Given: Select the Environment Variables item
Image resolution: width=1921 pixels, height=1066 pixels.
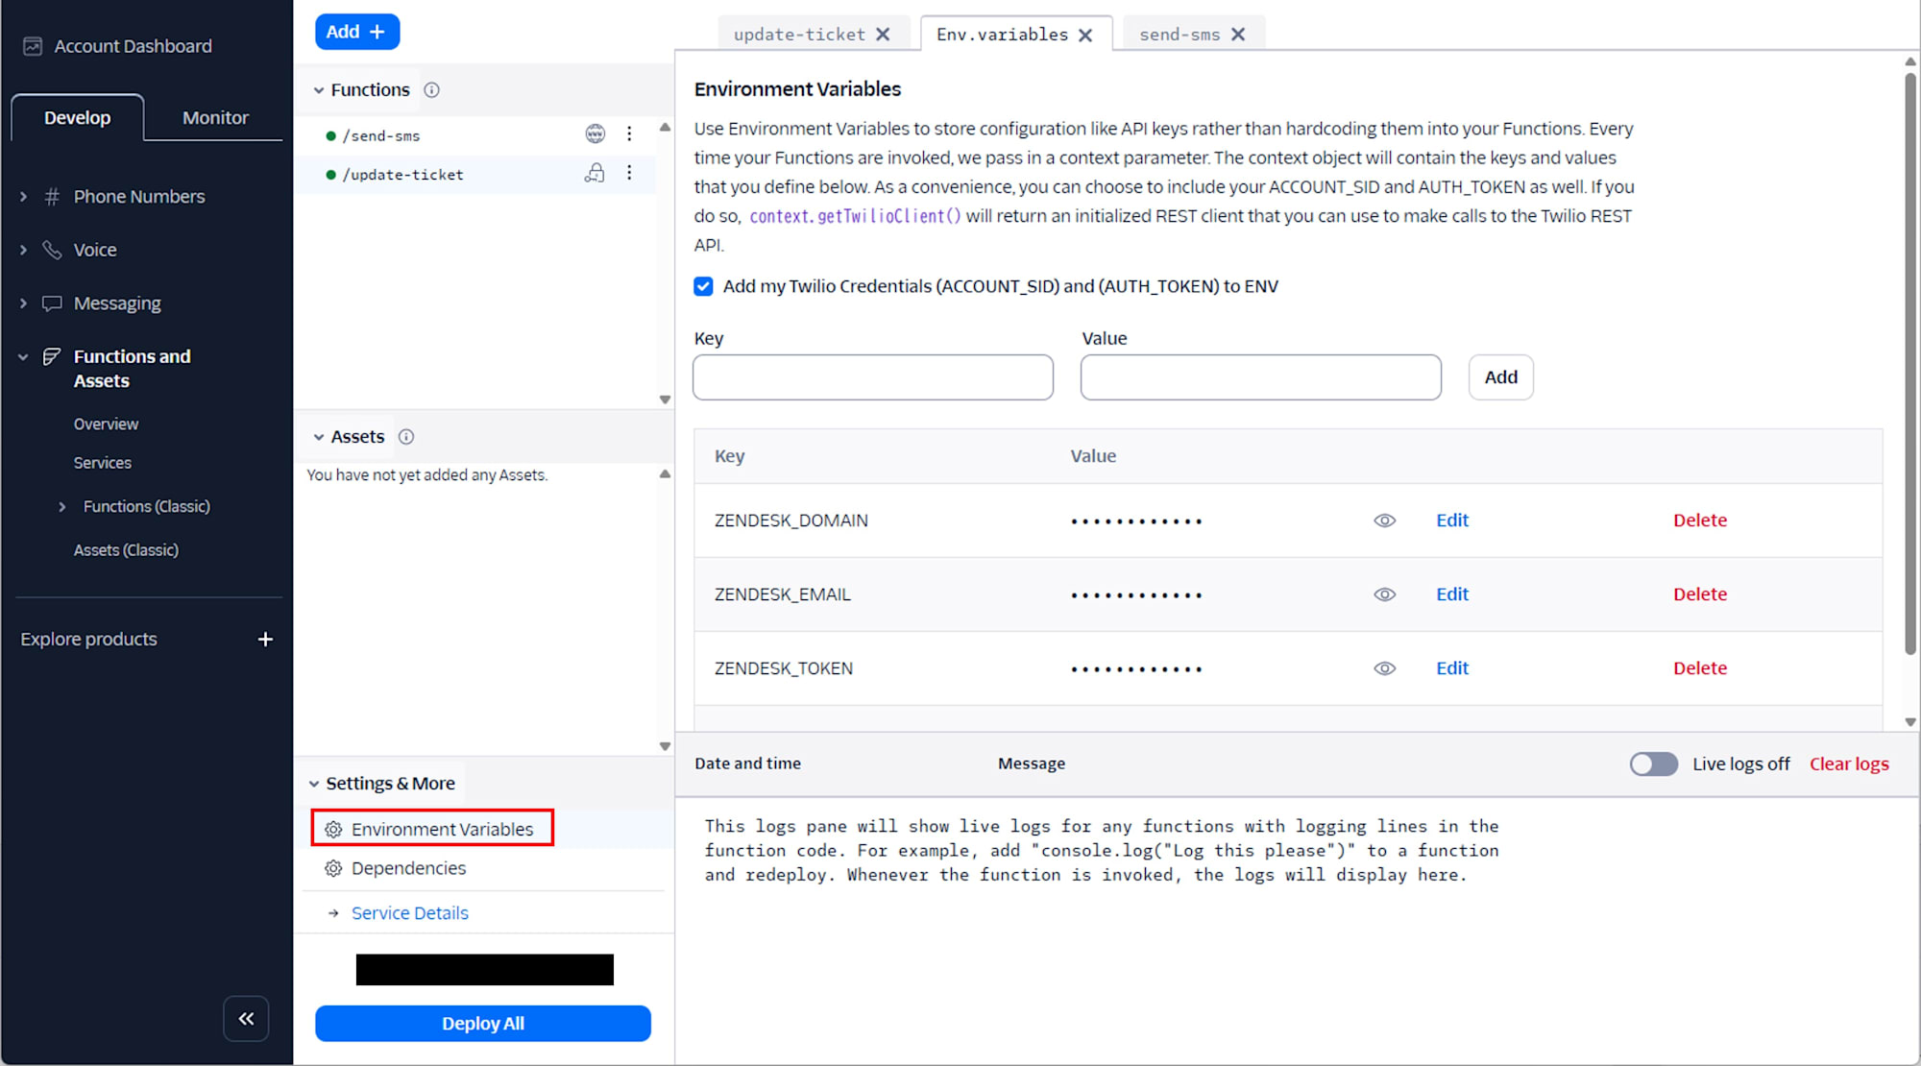Looking at the screenshot, I should (x=432, y=829).
